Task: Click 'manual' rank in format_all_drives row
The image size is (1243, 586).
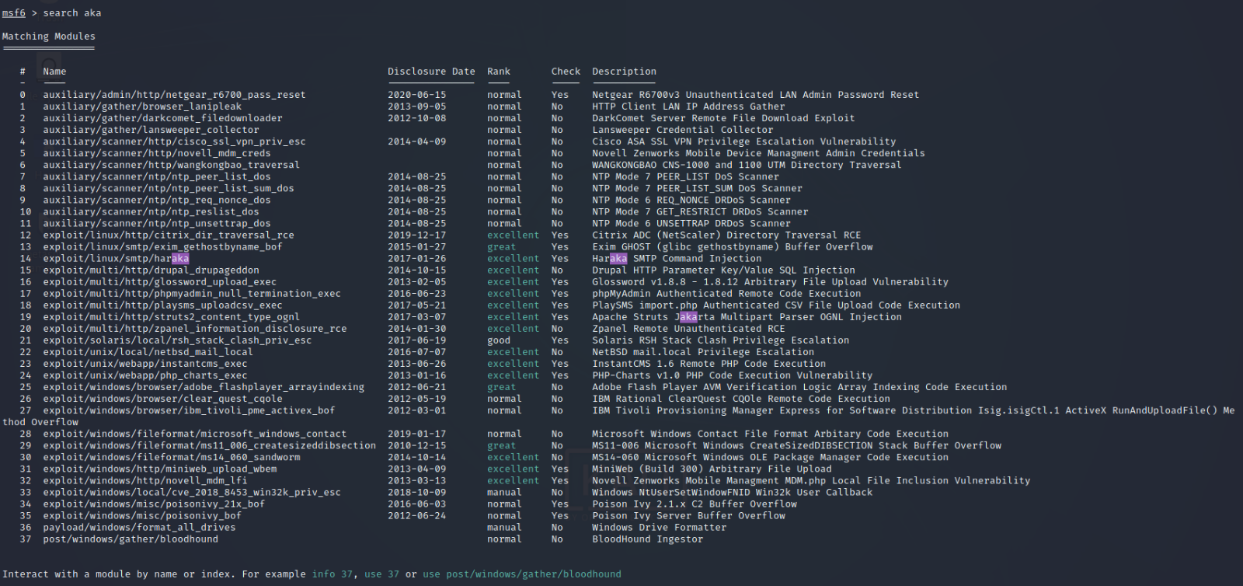Action: click(504, 527)
